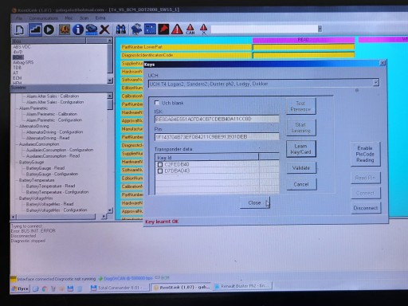Open the Extra menu
The image size is (408, 306).
(x=100, y=18)
